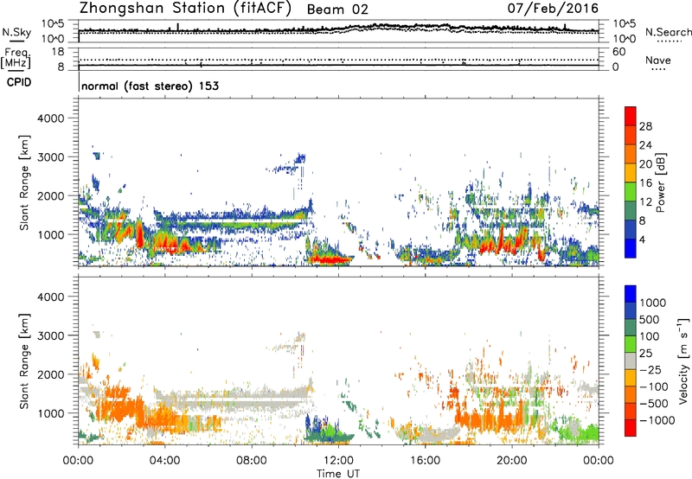This screenshot has height=479, width=692.
Task: Click the "Slant Range [km]" label of power panel
Action: (24, 182)
